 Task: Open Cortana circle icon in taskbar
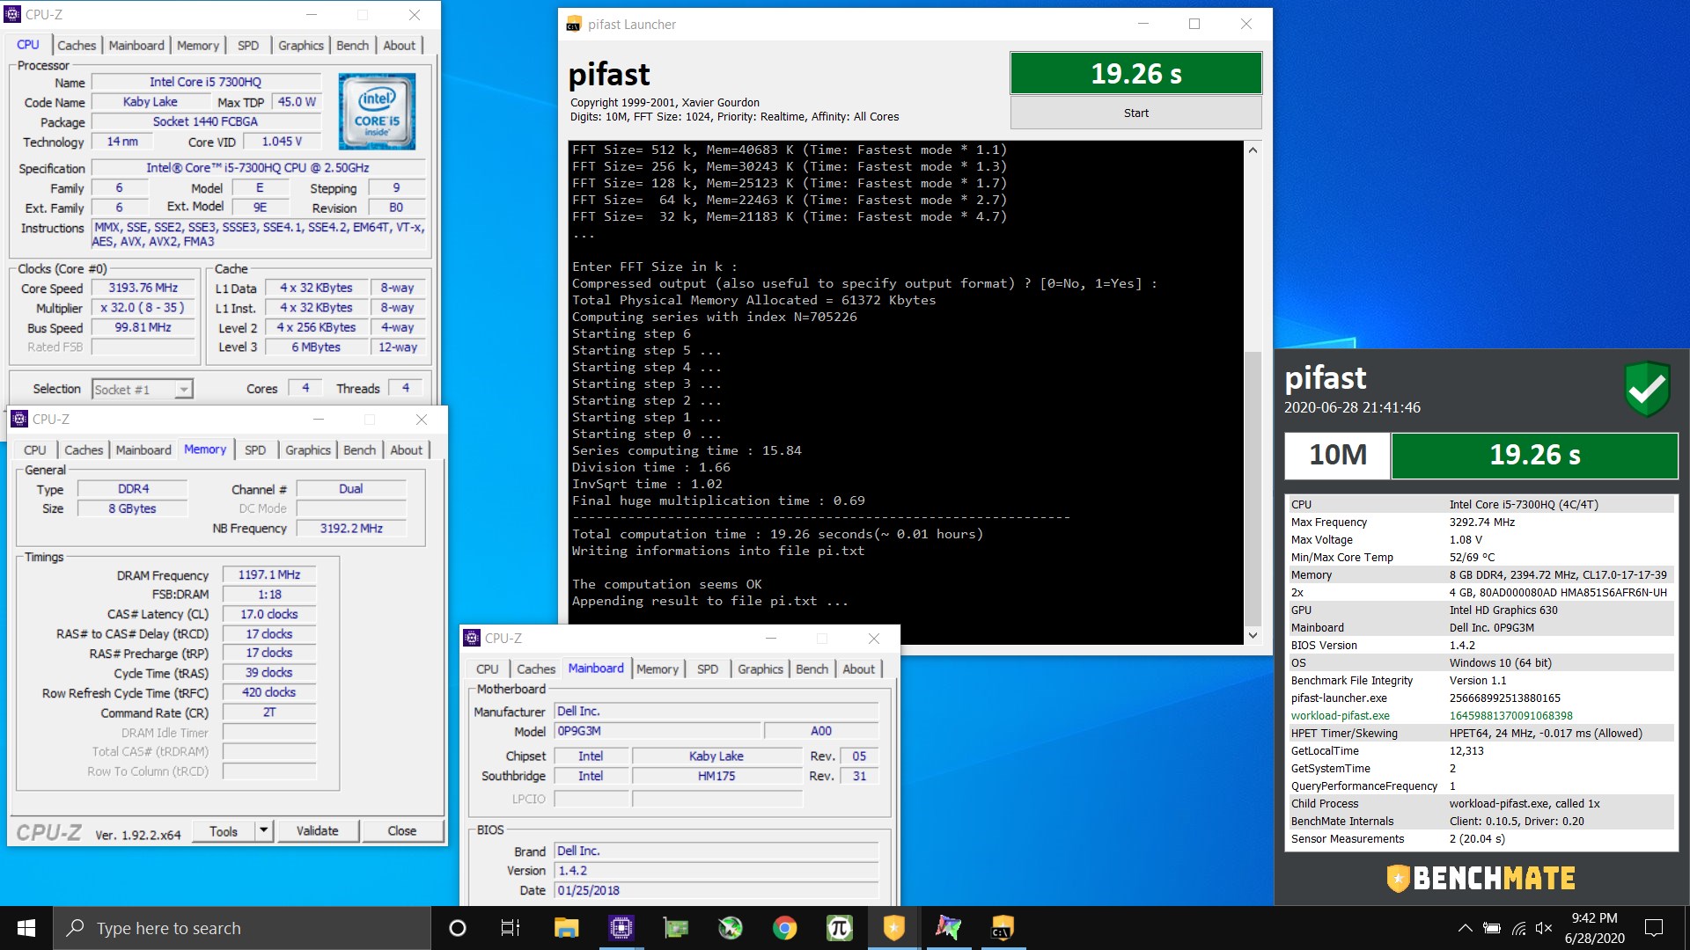457,928
